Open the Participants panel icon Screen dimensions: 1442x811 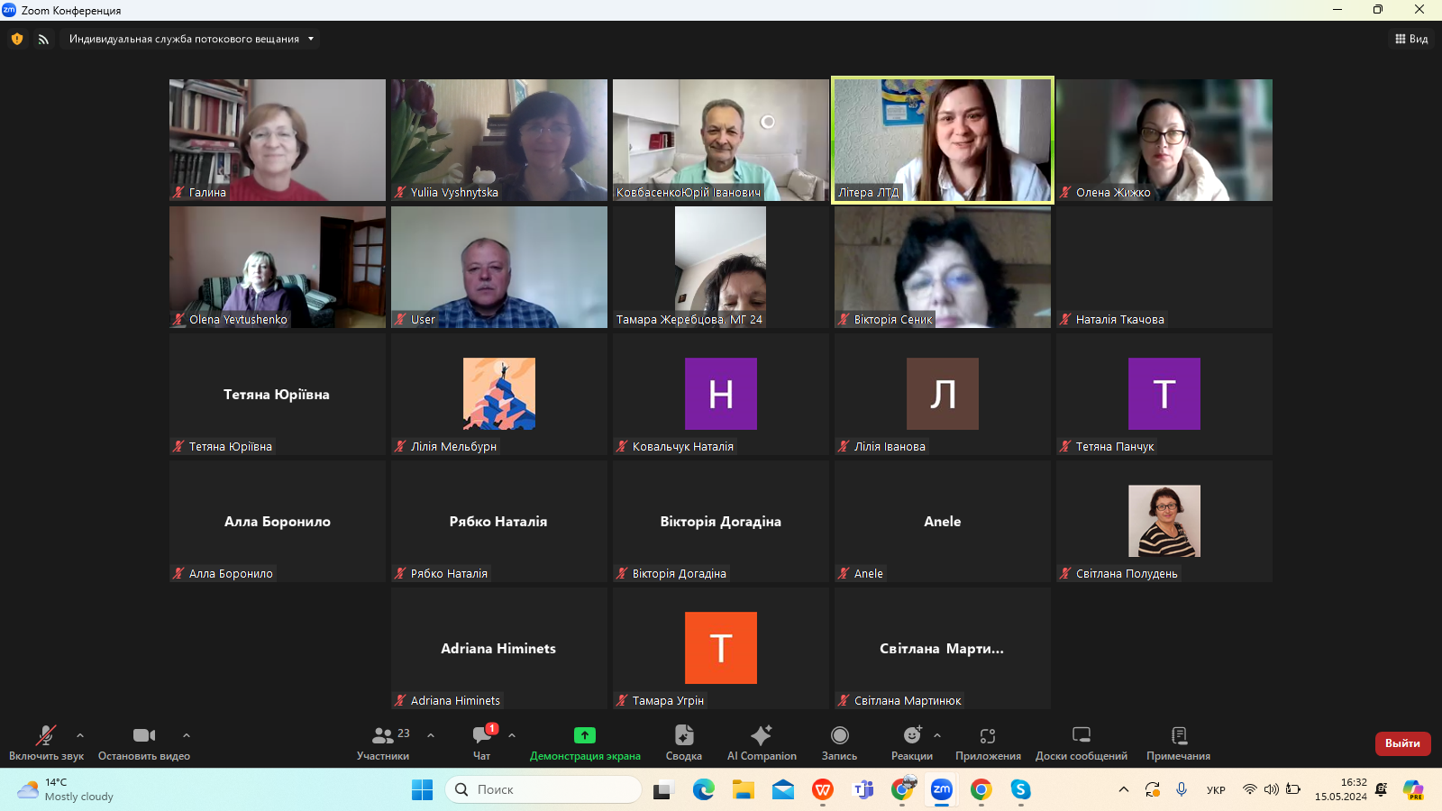[383, 735]
